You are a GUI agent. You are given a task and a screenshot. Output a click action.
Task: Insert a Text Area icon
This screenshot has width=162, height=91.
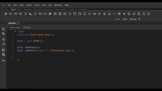pyautogui.click(x=85, y=14)
